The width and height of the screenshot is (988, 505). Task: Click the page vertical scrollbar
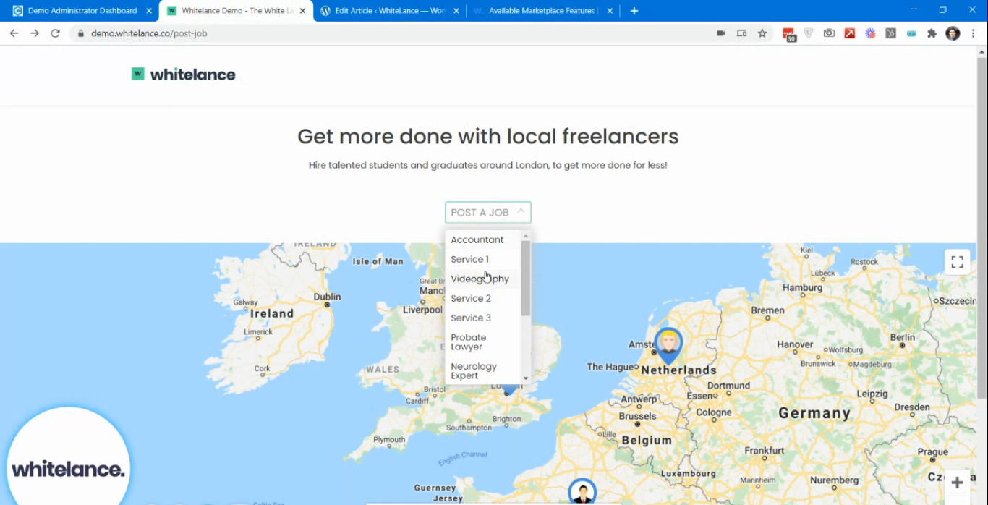[x=981, y=228]
